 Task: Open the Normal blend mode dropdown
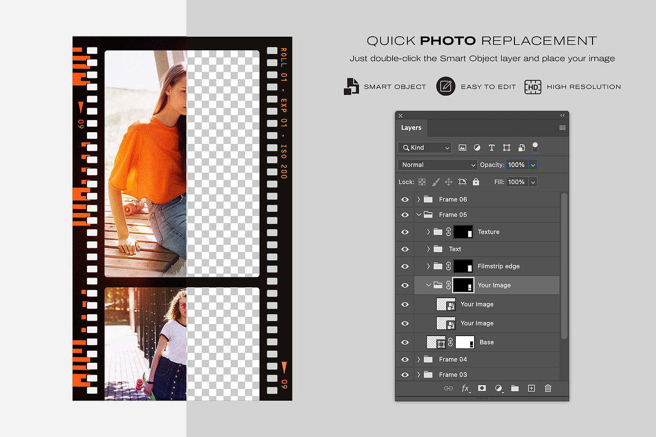point(438,164)
